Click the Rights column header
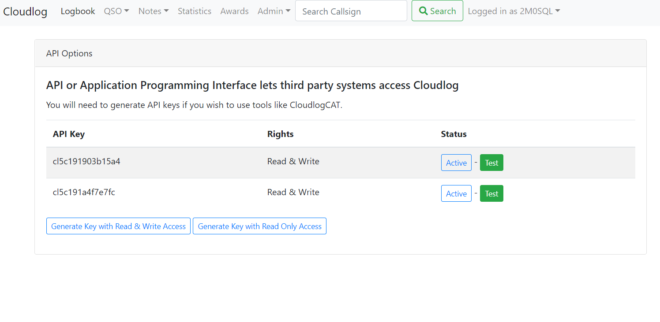 click(x=280, y=133)
